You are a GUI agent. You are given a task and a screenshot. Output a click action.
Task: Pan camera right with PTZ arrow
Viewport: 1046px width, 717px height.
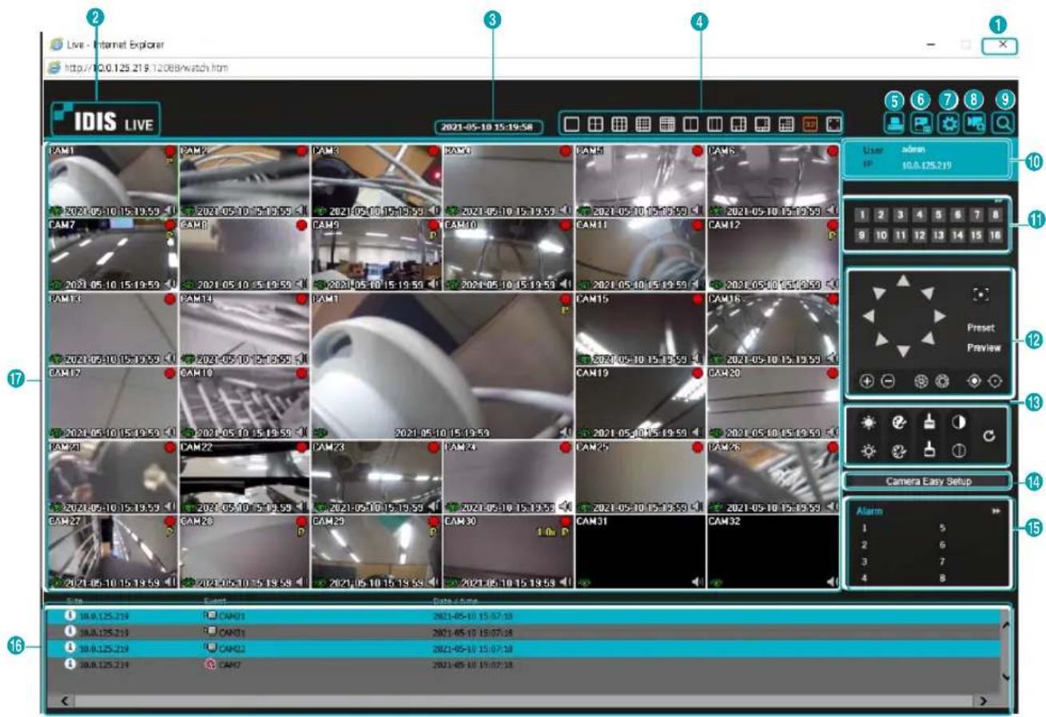pyautogui.click(x=940, y=316)
